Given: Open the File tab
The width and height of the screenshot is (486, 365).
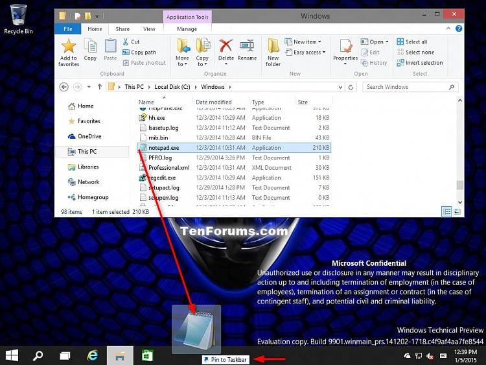Looking at the screenshot, I should [68, 29].
